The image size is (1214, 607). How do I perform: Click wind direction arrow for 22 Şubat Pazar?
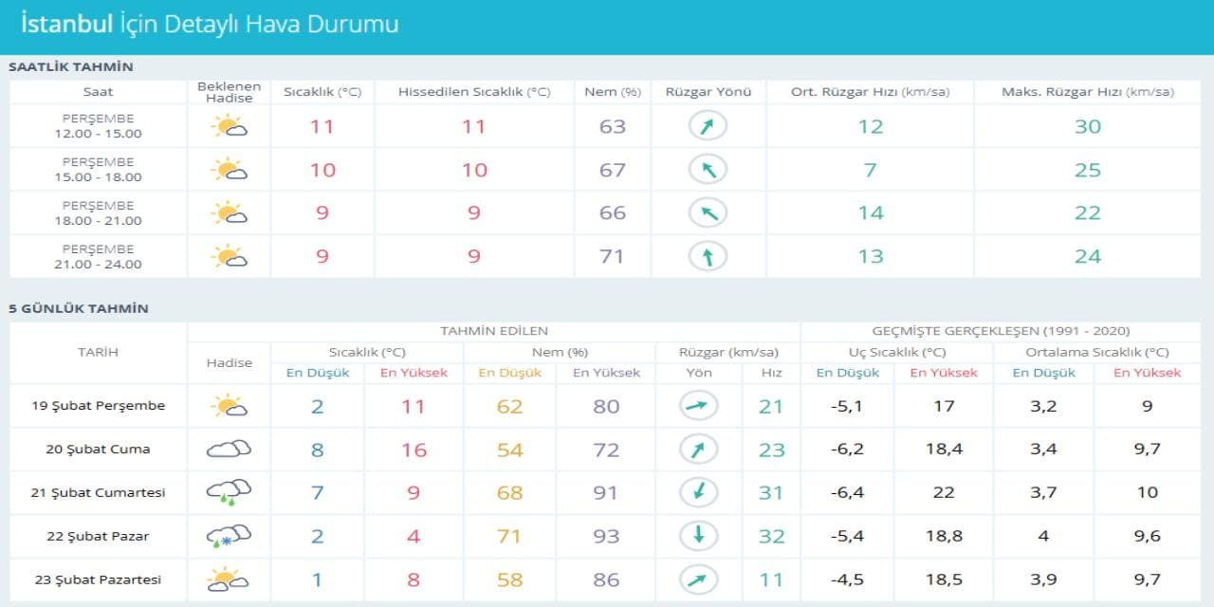[x=699, y=536]
